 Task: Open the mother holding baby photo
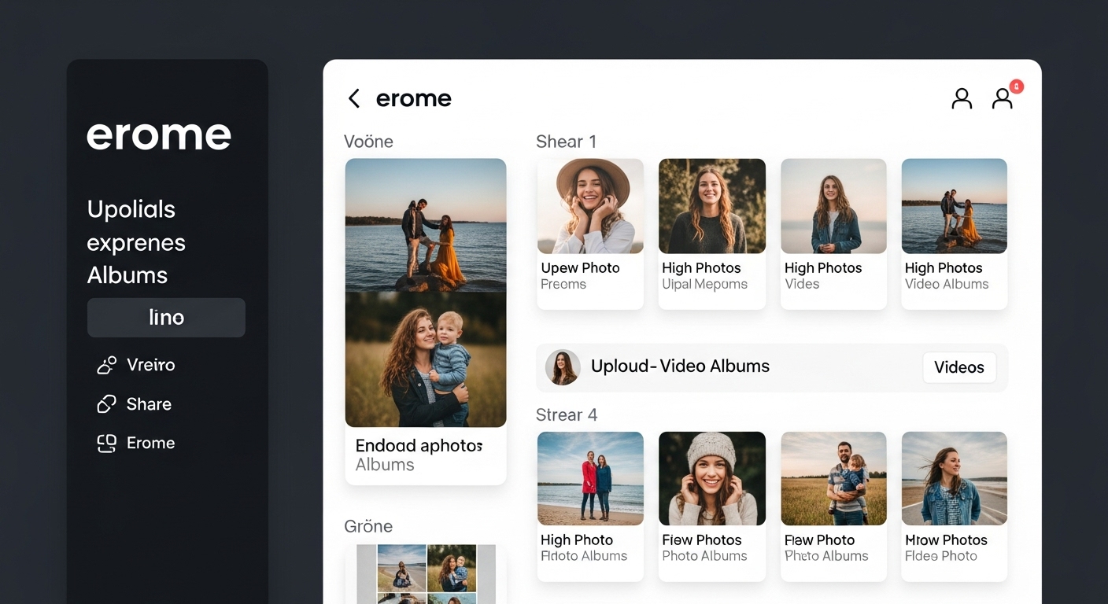point(426,359)
